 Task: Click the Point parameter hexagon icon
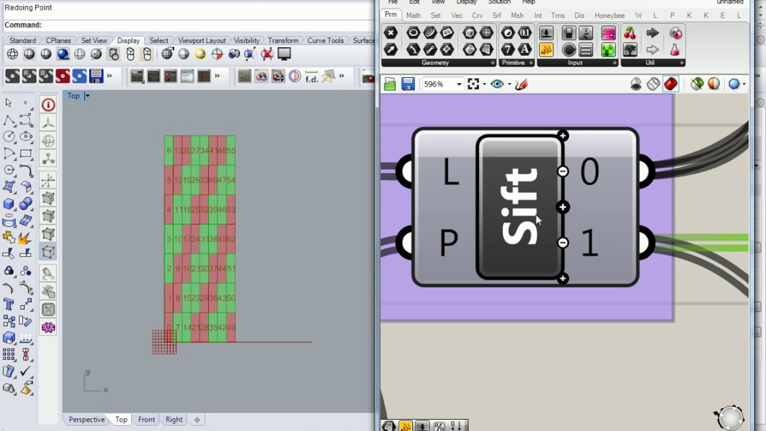tap(391, 34)
